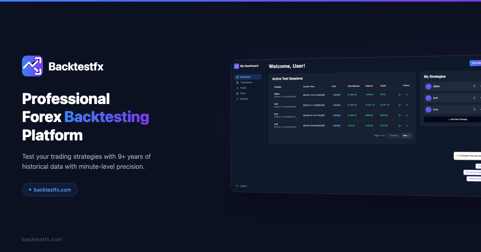Click the Ema strategy purple avatar

(x=428, y=110)
